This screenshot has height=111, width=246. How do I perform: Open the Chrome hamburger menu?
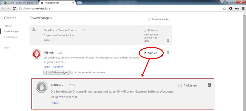coord(243,8)
